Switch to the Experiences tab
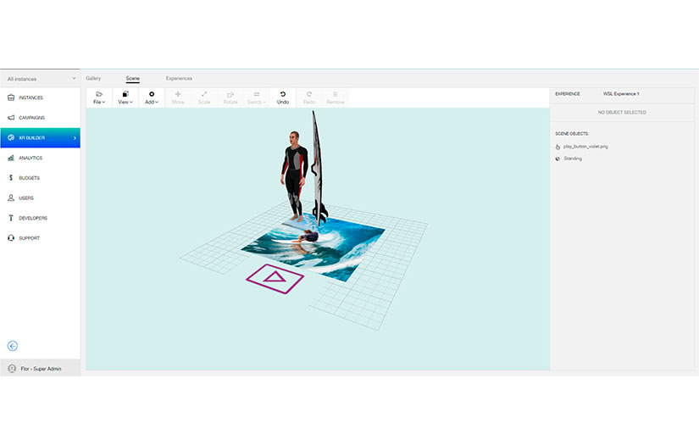The height and width of the screenshot is (445, 699). pyautogui.click(x=179, y=79)
